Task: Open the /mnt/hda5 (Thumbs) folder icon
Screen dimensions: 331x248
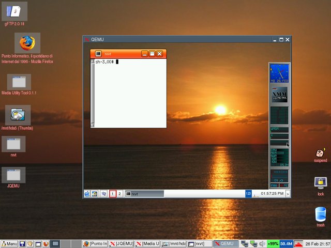Action: 18,115
